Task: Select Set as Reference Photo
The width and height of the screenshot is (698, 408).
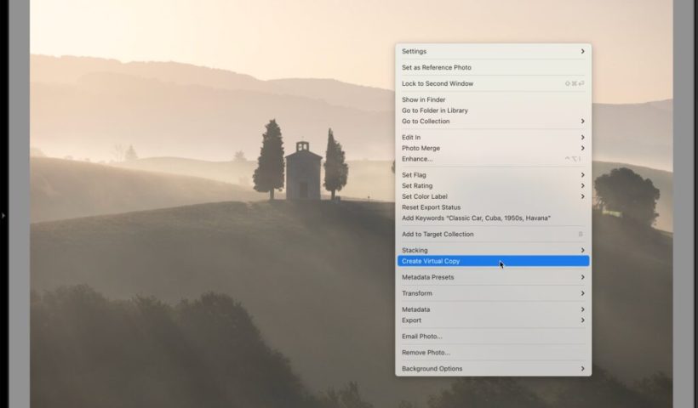Action: (436, 67)
